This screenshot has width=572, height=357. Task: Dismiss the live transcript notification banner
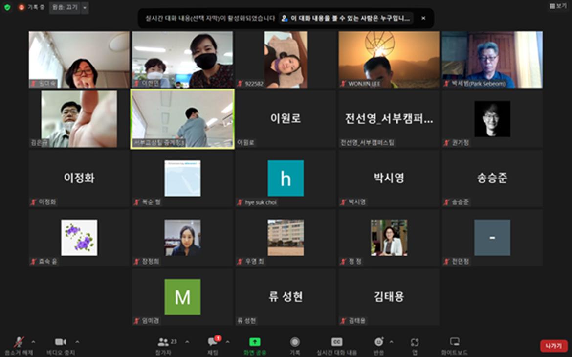point(423,18)
